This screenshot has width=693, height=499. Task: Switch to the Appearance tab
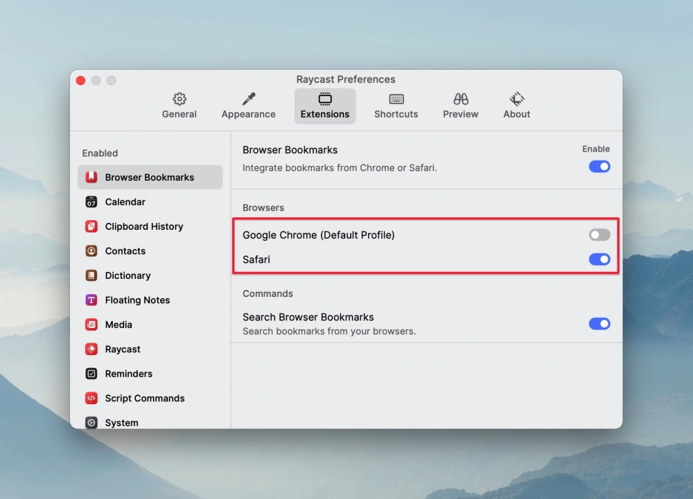pos(248,106)
